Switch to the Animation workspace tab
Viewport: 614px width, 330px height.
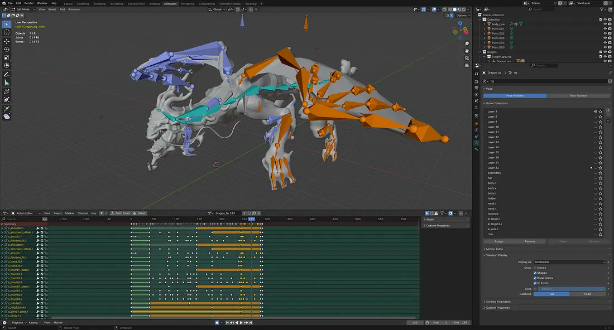(x=171, y=3)
